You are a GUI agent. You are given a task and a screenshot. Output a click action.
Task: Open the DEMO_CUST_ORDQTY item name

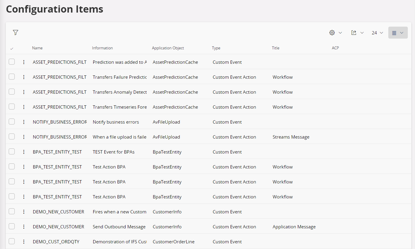[56, 242]
